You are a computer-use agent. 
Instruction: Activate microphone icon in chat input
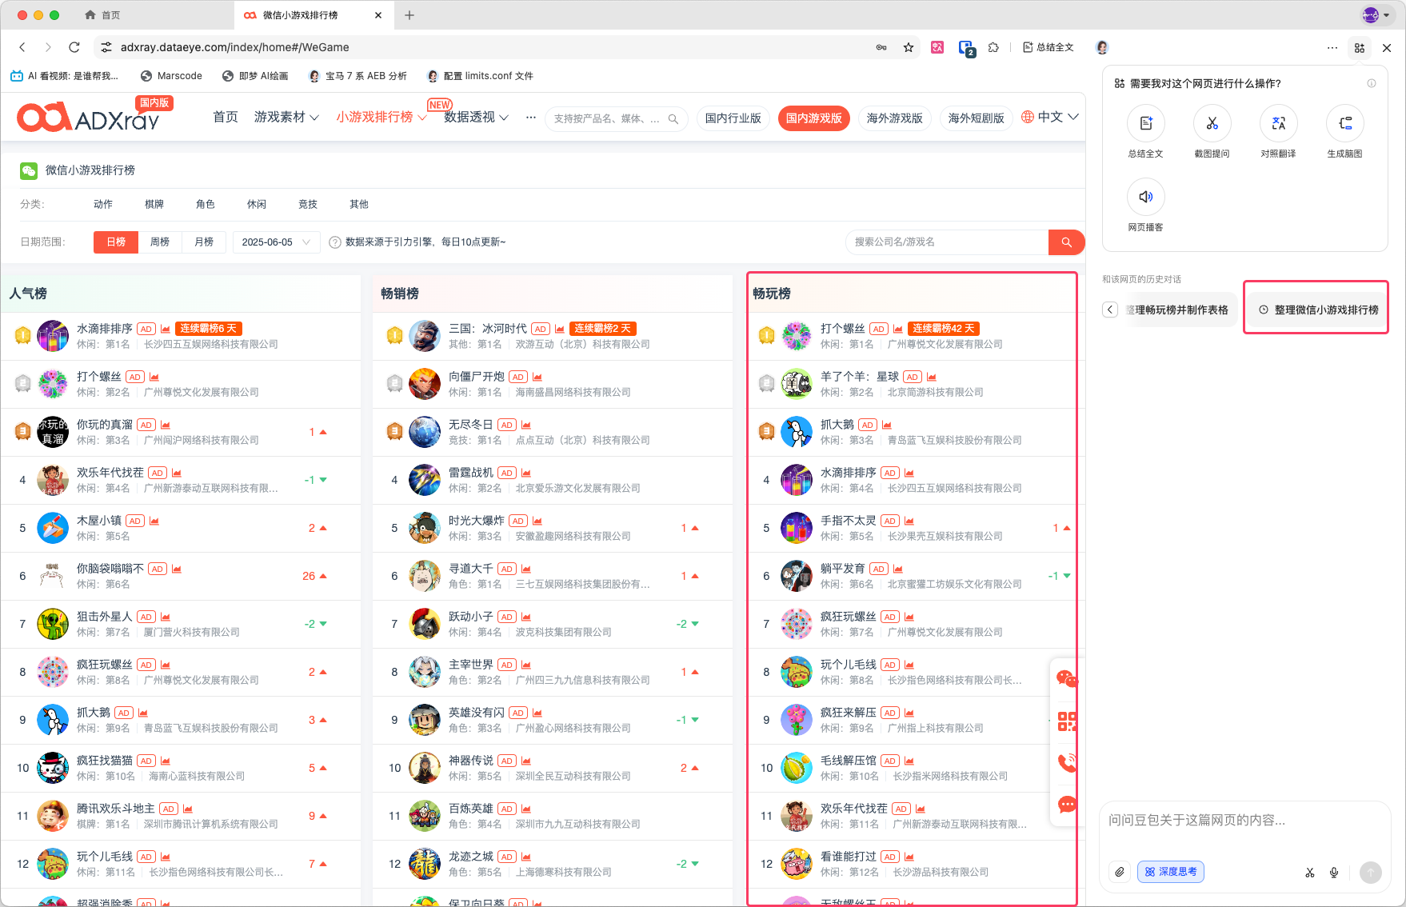pos(1334,872)
